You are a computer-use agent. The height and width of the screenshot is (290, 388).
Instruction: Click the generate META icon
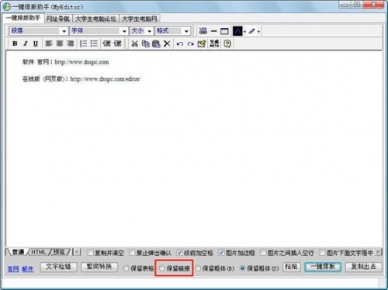pyautogui.click(x=214, y=43)
